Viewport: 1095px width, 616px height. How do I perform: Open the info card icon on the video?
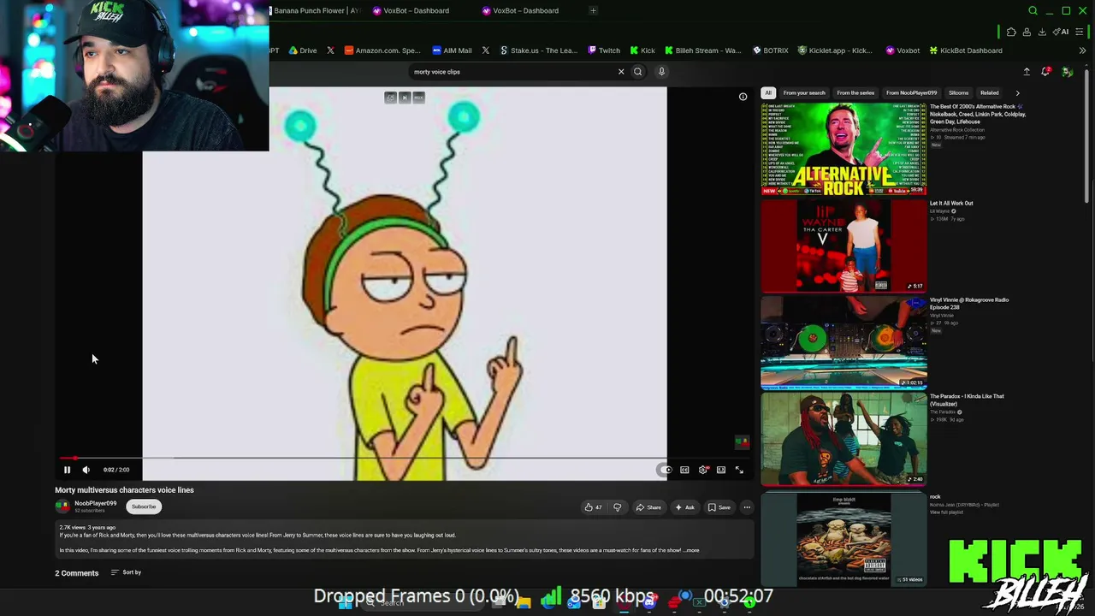click(x=743, y=97)
